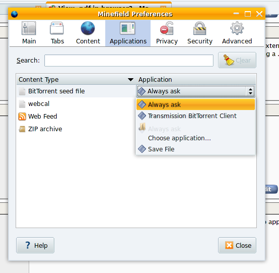Click the diamond icon beside Transmission BitTorrent Client
Image resolution: width=279 pixels, height=273 pixels.
(x=142, y=116)
